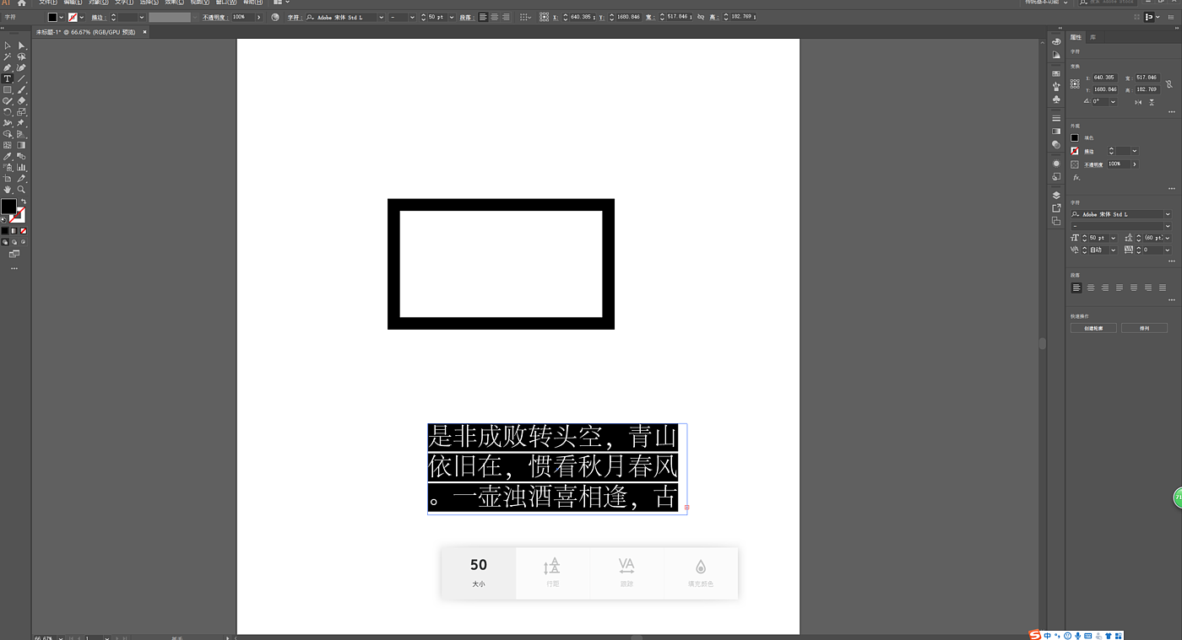Switch to the 库 (Libraries) tab

coord(1093,37)
